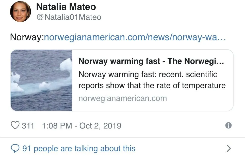Click the number 91 reply count
The image size is (245, 157).
pos(27,148)
